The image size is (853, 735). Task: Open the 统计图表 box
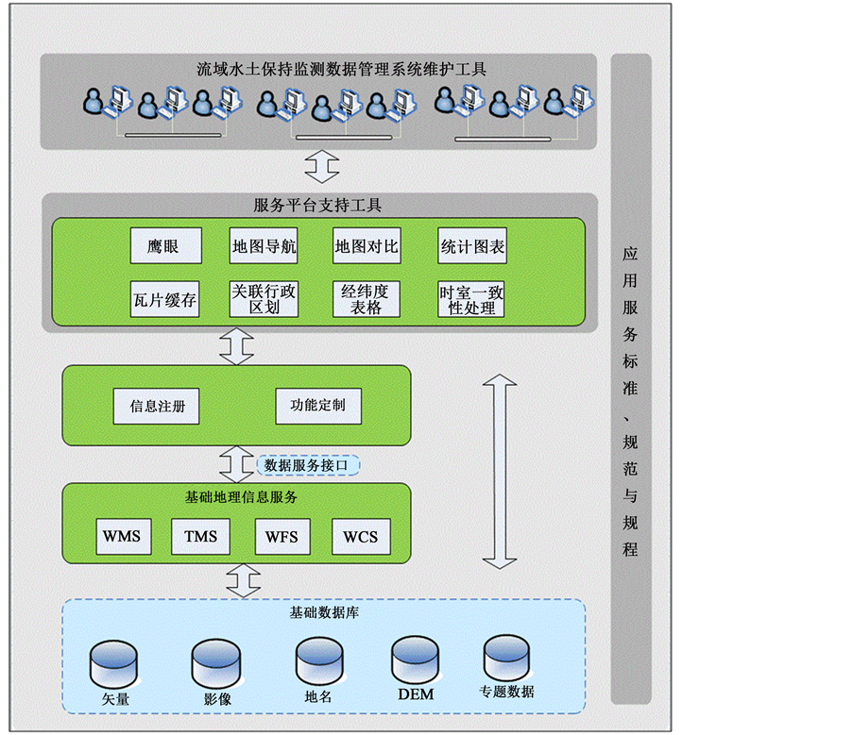[x=472, y=246]
